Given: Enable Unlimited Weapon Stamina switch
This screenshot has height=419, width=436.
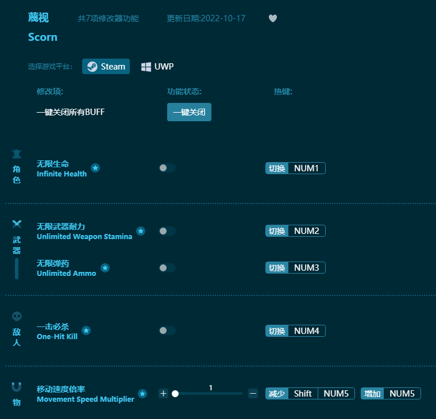Looking at the screenshot, I should (x=167, y=231).
